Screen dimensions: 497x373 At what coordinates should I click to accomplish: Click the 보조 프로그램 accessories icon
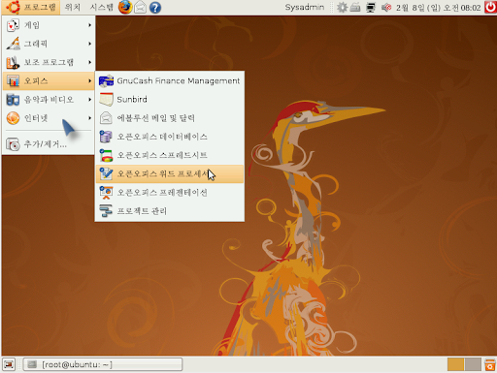(13, 62)
